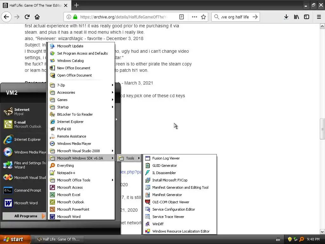Launch Microsoft Excel
This screenshot has width=325, height=244.
pos(81,195)
